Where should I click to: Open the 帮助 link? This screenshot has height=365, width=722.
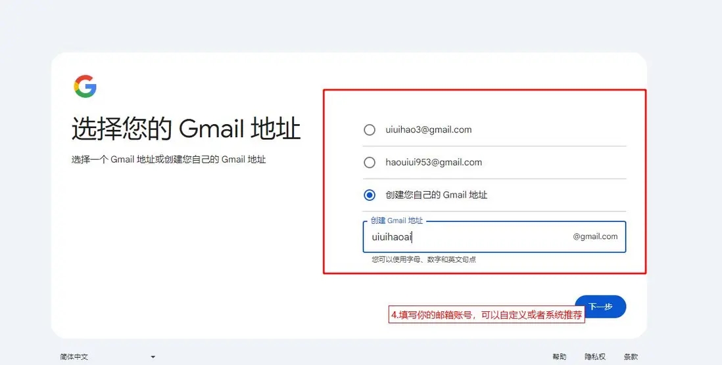pos(560,356)
